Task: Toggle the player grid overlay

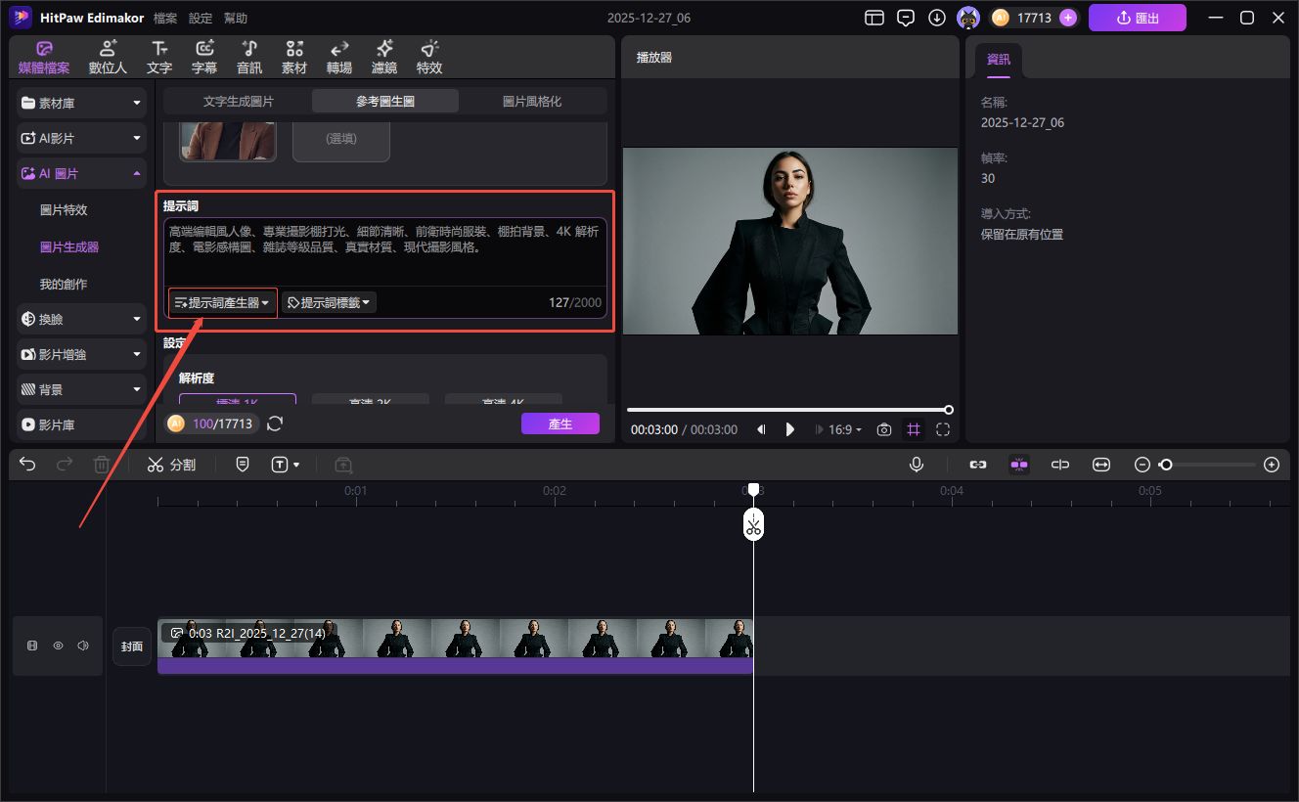Action: (x=914, y=429)
